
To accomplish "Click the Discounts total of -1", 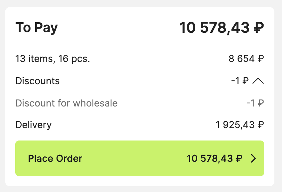I will point(240,81).
